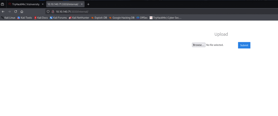Switch to the TryHackMe | Vulnversity tab
Viewport: 278px width, 116px height.
click(24, 4)
